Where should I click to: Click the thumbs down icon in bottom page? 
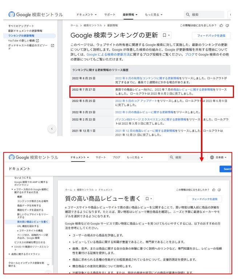point(219,190)
